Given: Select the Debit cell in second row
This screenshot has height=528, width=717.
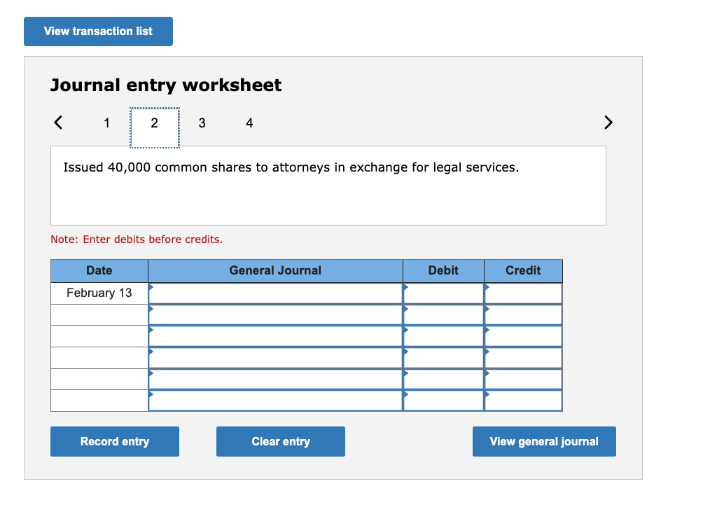Looking at the screenshot, I should [443, 315].
